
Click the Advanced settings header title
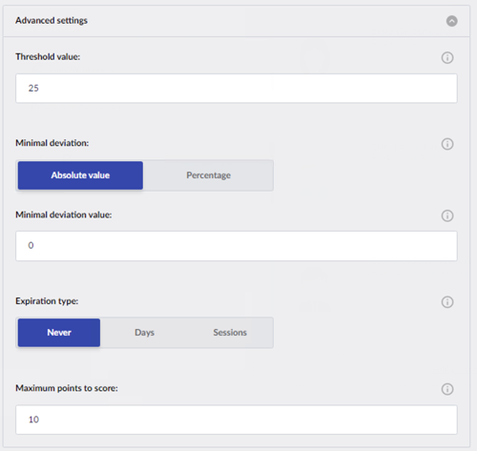pos(52,21)
